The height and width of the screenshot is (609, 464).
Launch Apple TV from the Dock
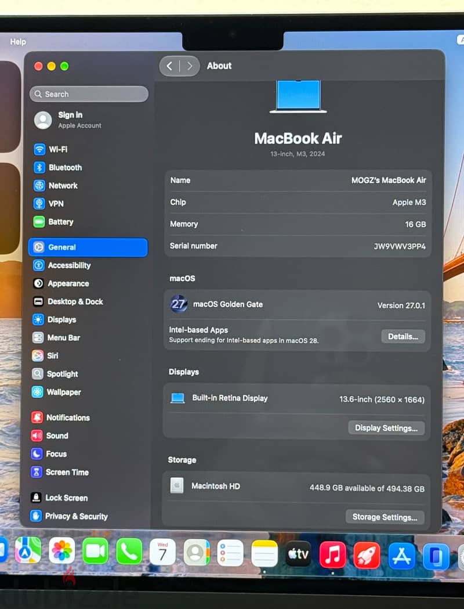pyautogui.click(x=298, y=554)
